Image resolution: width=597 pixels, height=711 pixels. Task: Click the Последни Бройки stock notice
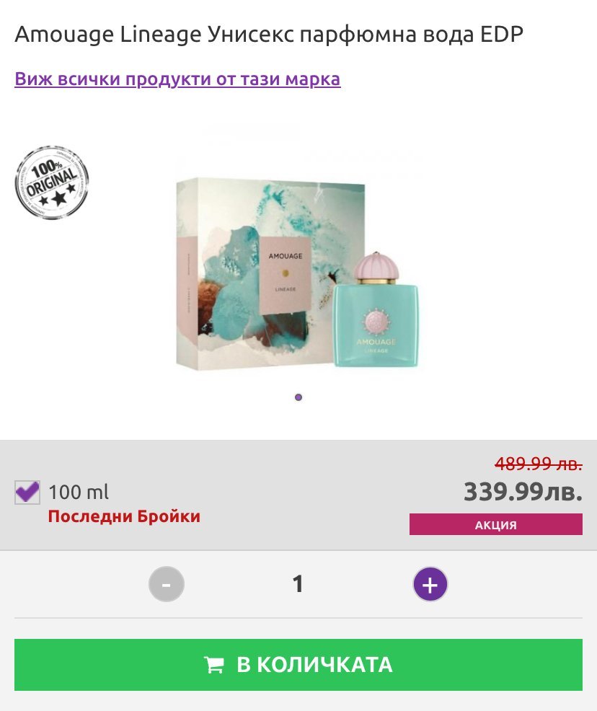[124, 516]
